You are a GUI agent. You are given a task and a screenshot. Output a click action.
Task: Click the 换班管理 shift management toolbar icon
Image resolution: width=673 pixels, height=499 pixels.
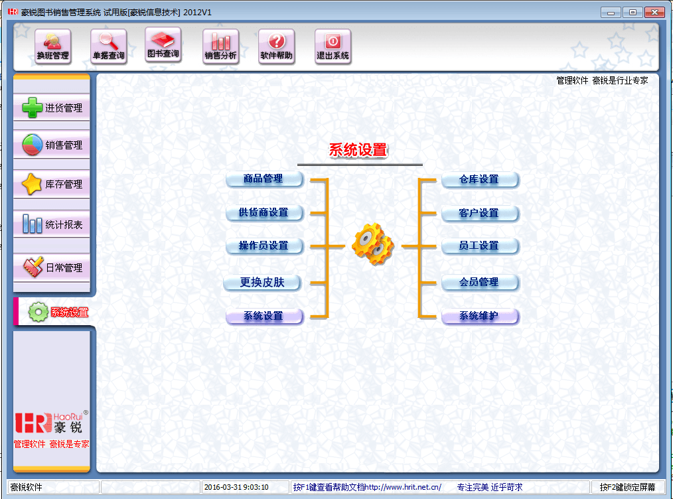click(52, 46)
